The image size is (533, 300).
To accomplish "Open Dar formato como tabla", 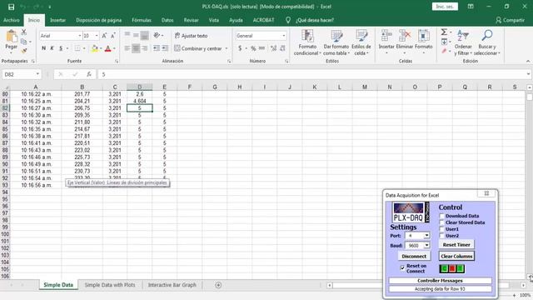I will coord(336,42).
